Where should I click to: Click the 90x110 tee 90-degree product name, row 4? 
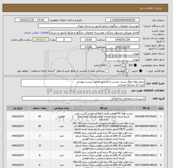pos(104,145)
